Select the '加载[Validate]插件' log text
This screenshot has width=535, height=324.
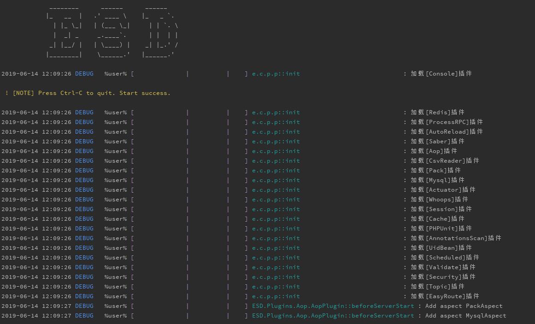[442, 267]
